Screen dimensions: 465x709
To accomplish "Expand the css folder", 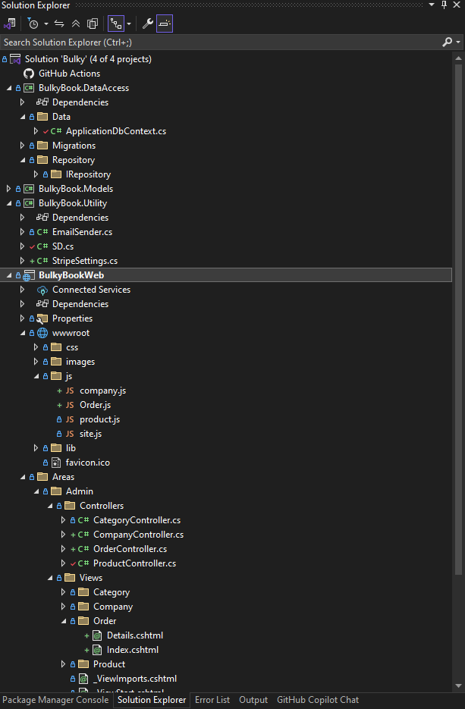I will (x=36, y=347).
